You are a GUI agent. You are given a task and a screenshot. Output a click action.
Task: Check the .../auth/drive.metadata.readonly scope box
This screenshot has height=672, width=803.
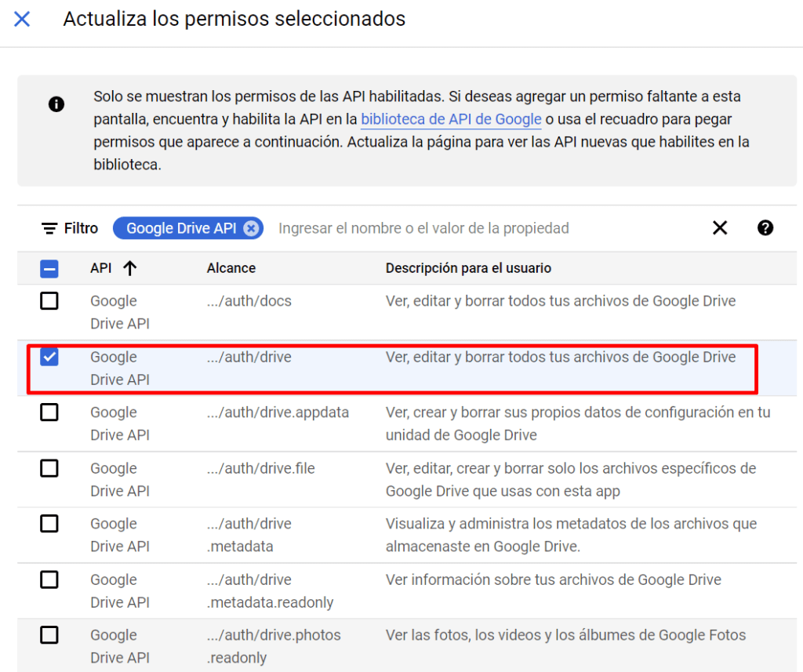pyautogui.click(x=49, y=579)
